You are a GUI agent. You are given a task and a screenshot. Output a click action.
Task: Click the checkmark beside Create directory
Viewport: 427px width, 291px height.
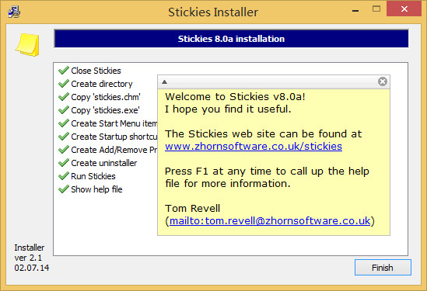point(64,83)
